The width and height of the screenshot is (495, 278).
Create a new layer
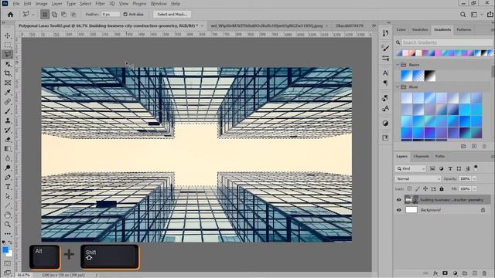(x=474, y=273)
